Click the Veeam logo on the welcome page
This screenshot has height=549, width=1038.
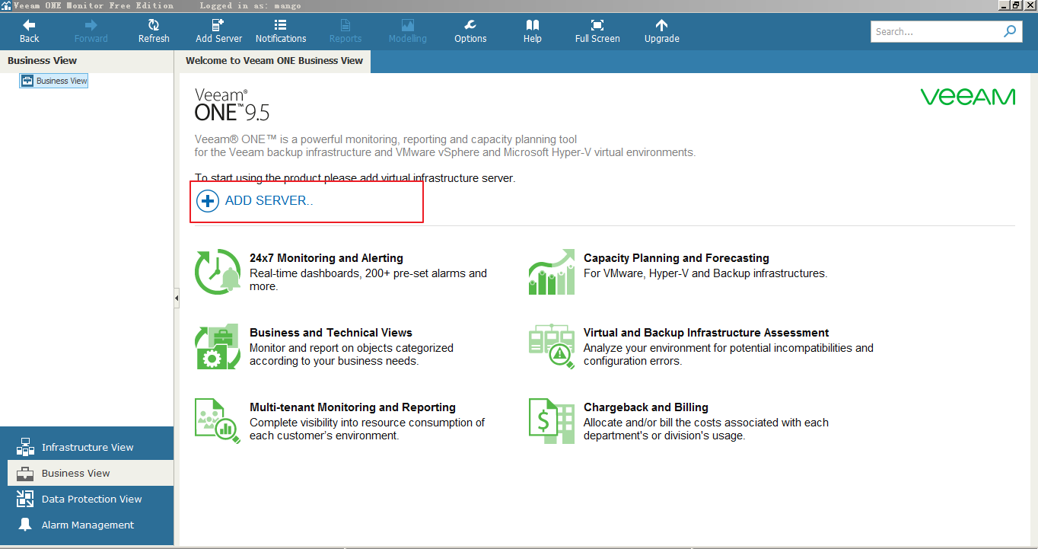967,97
